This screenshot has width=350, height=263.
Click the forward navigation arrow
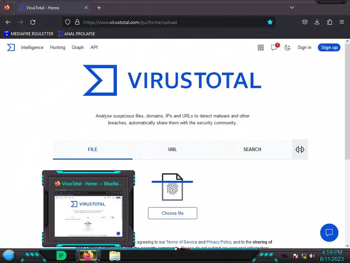pyautogui.click(x=21, y=22)
